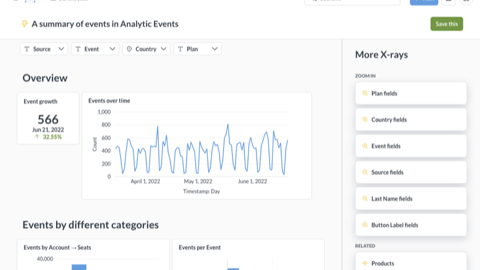This screenshot has width=480, height=270.
Task: Zoom in on Country fields
Action: coord(411,119)
